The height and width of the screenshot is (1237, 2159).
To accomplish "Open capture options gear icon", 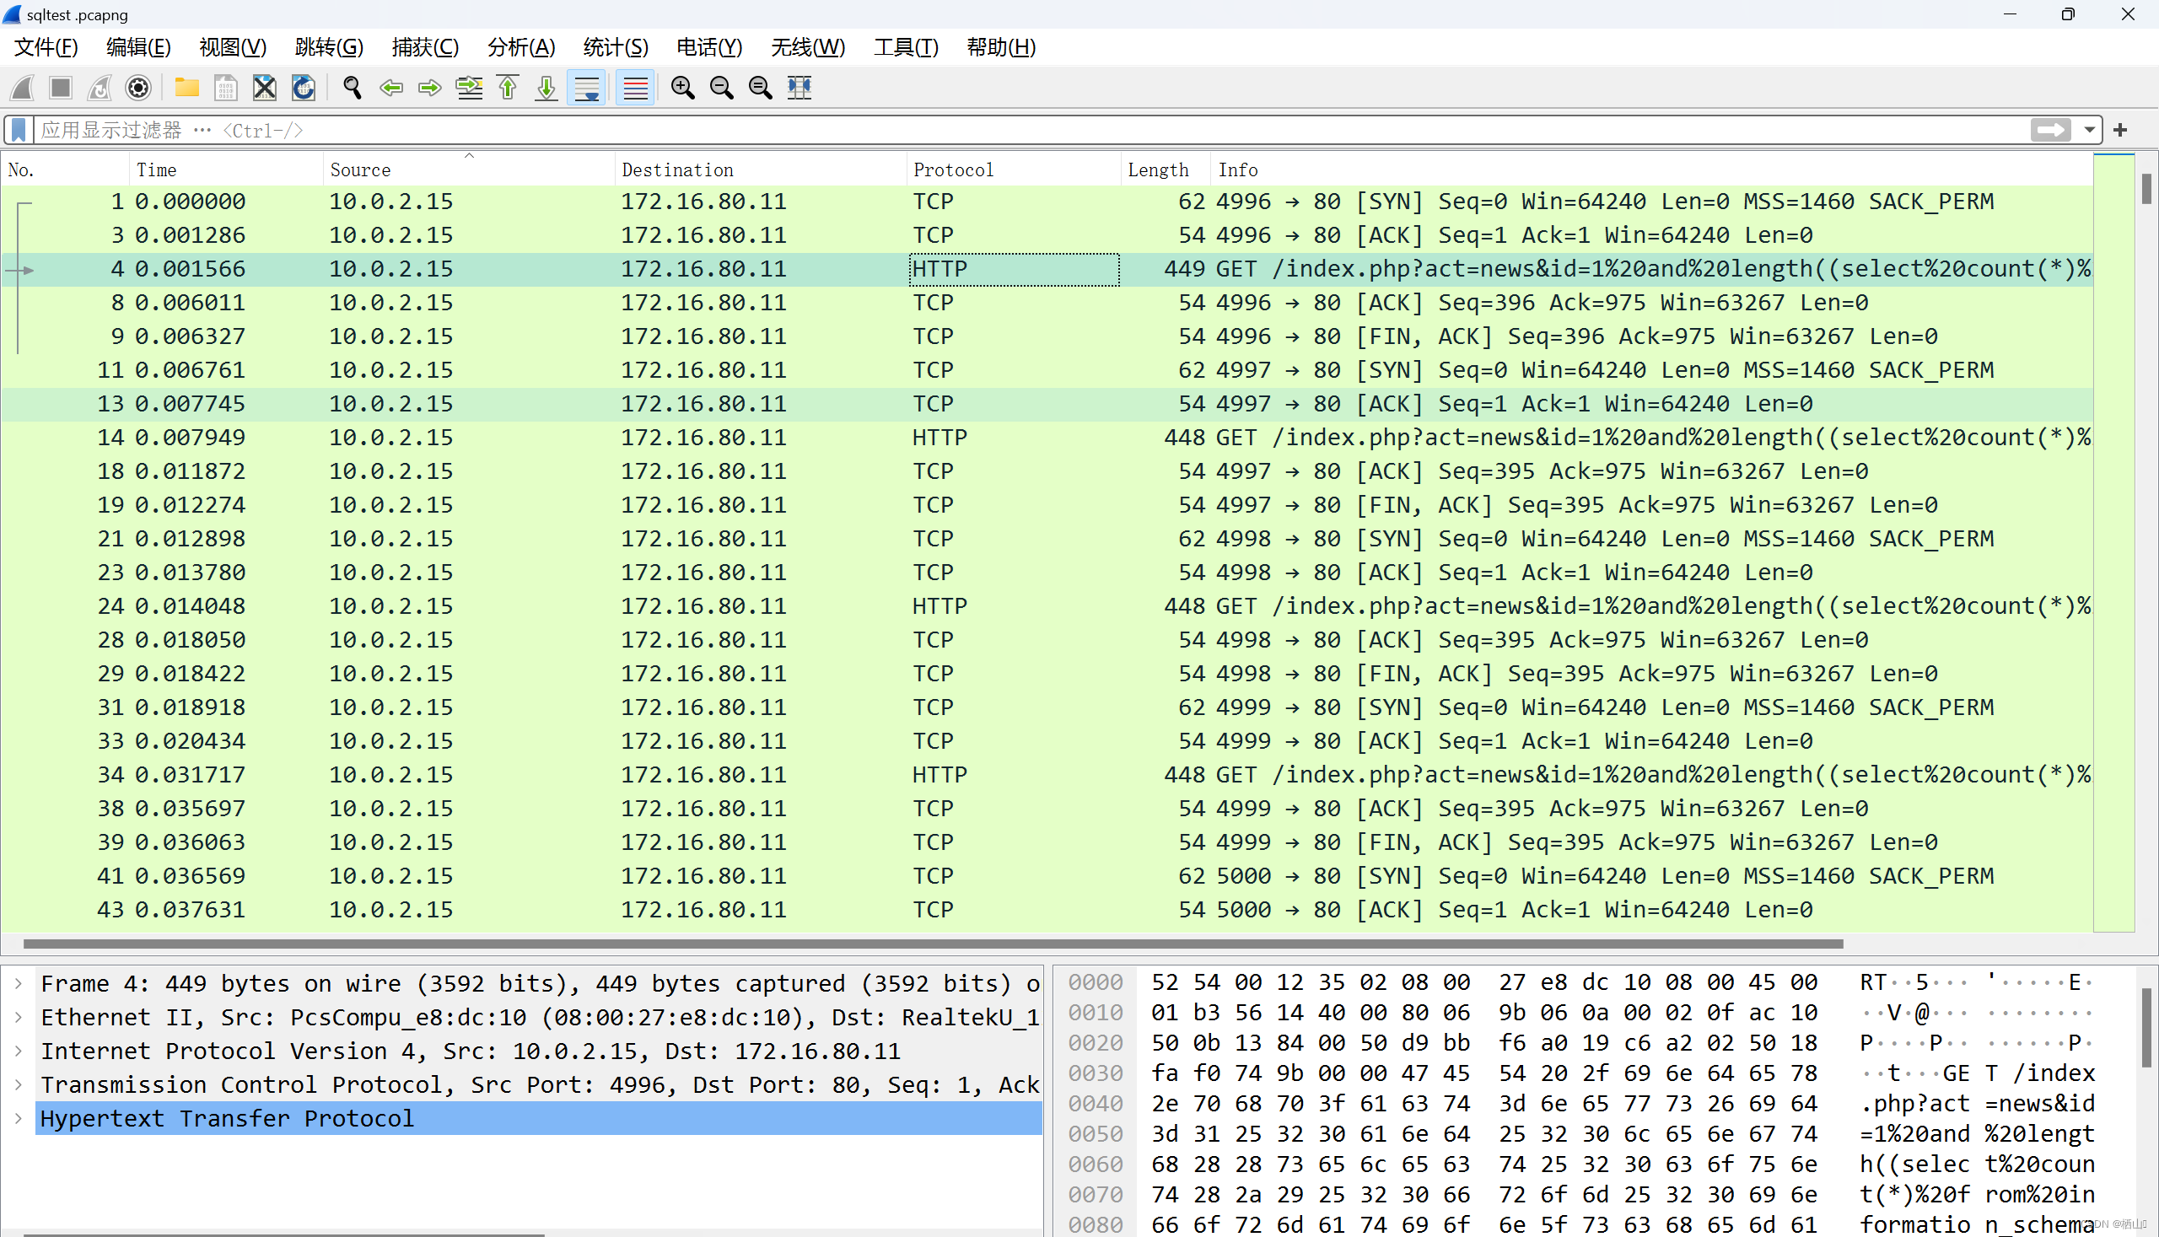I will click(137, 88).
